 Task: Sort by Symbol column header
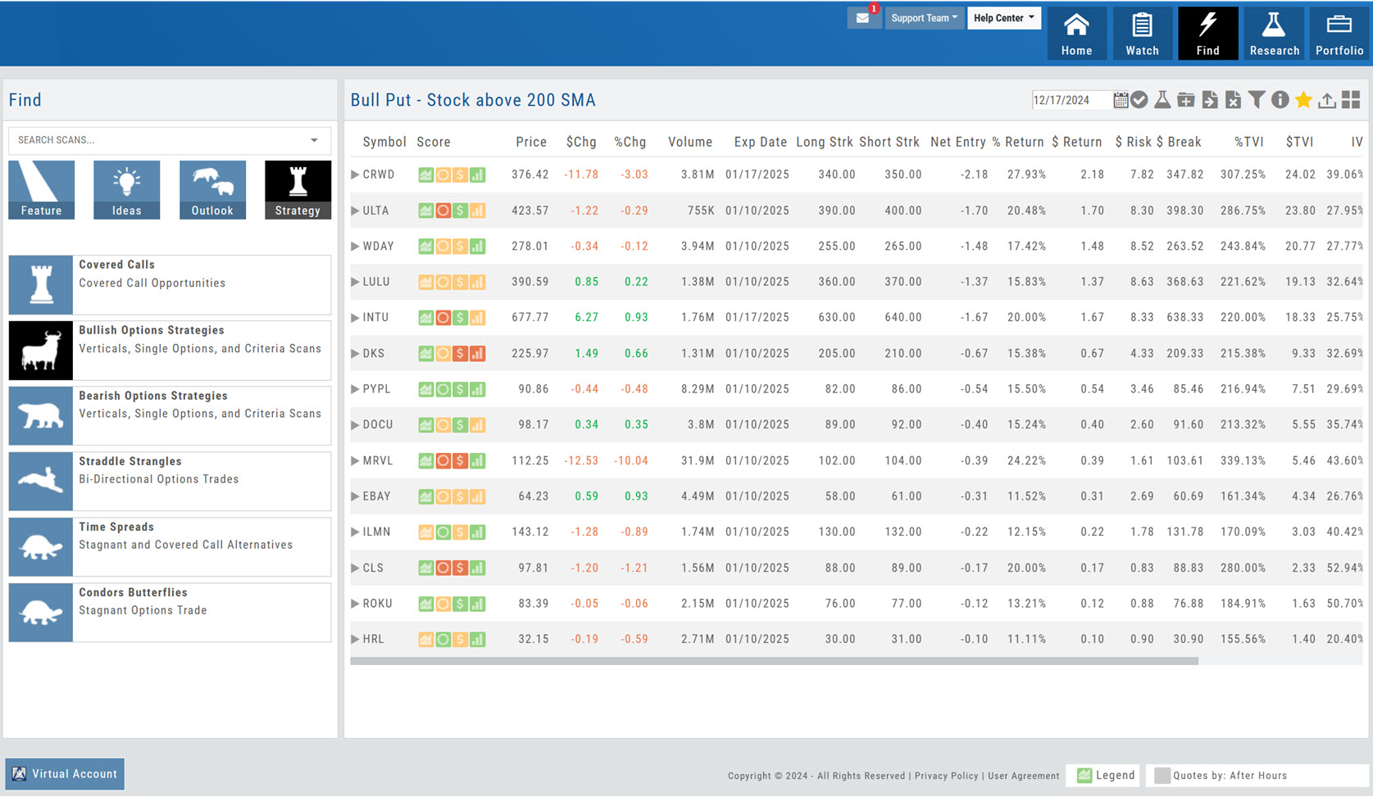point(384,142)
